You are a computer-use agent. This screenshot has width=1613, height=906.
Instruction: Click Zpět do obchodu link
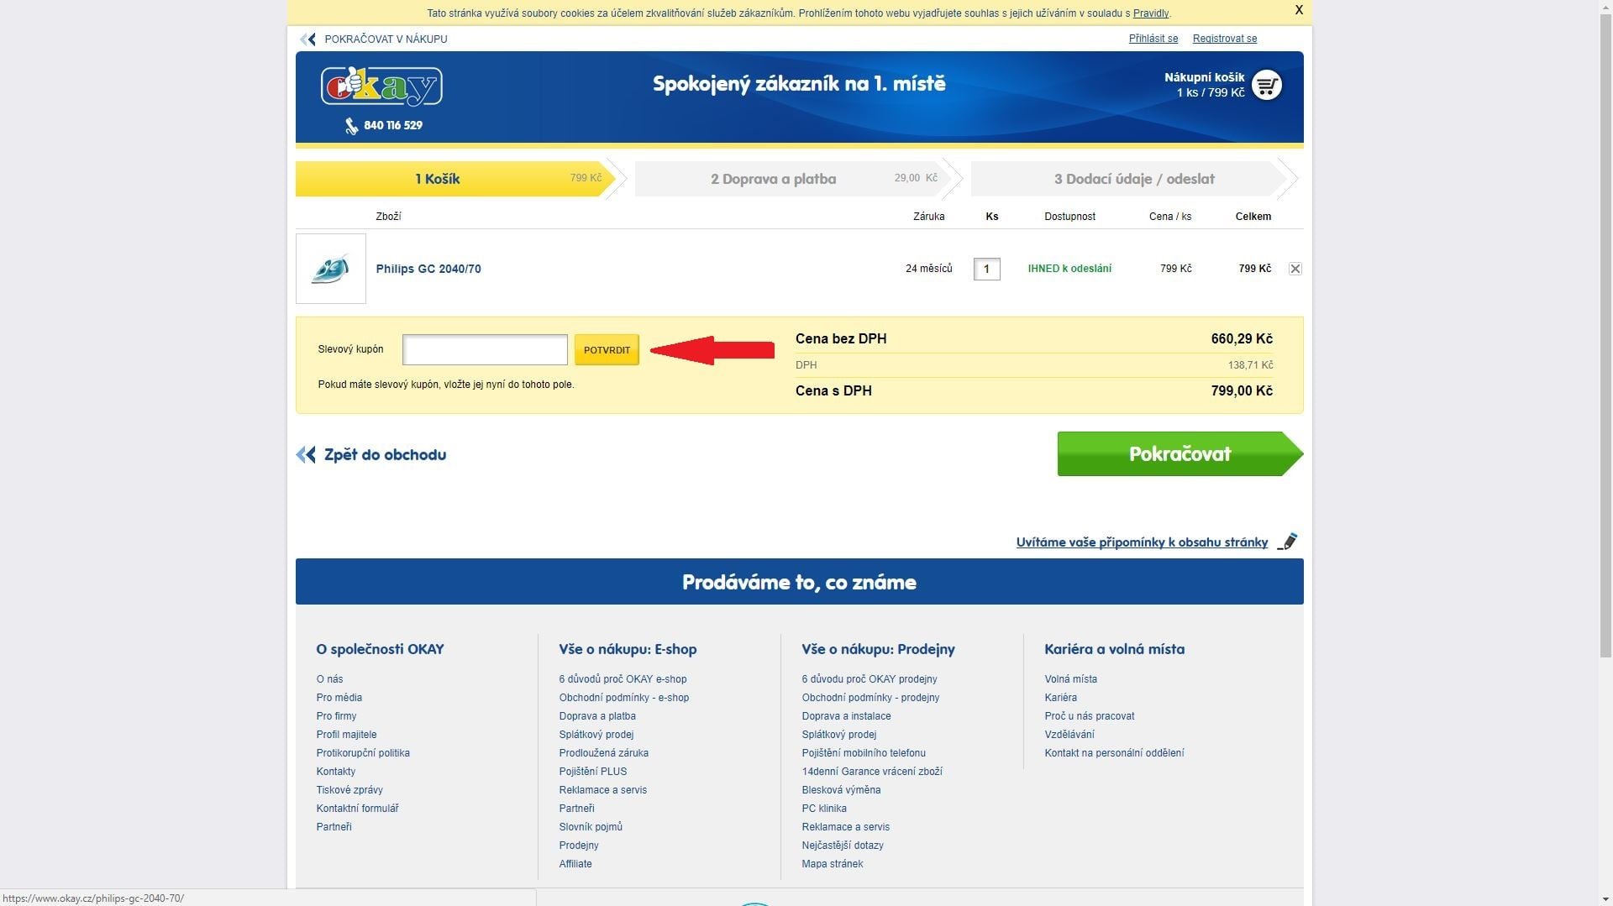pyautogui.click(x=385, y=455)
